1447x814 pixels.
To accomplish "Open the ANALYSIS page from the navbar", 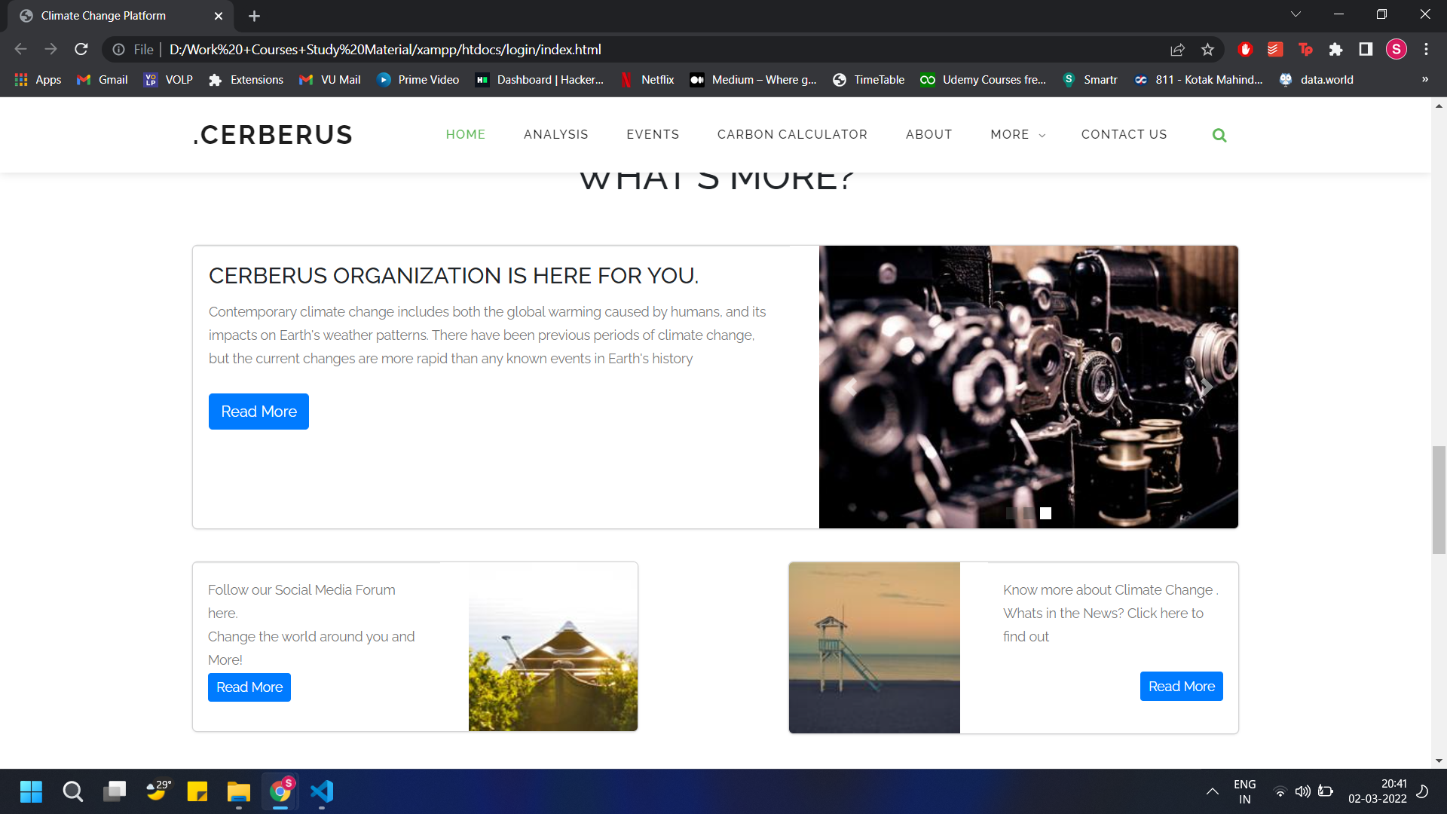I will point(555,135).
